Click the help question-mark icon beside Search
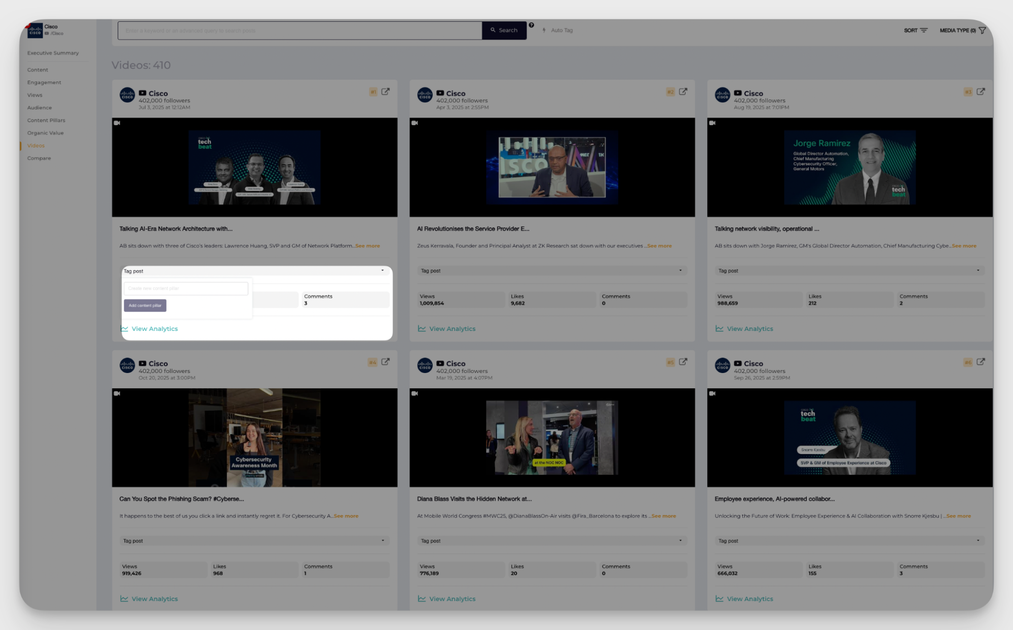Screen dimensions: 1013x630 pyautogui.click(x=531, y=24)
